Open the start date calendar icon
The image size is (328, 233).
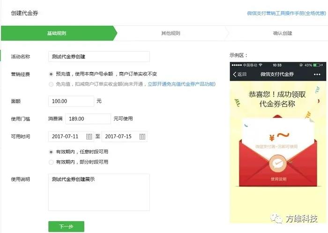pyautogui.click(x=89, y=137)
